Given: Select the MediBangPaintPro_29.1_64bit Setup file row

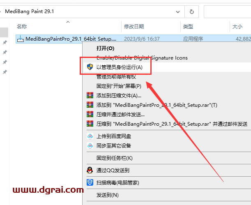Looking at the screenshot, I should 134,39.
